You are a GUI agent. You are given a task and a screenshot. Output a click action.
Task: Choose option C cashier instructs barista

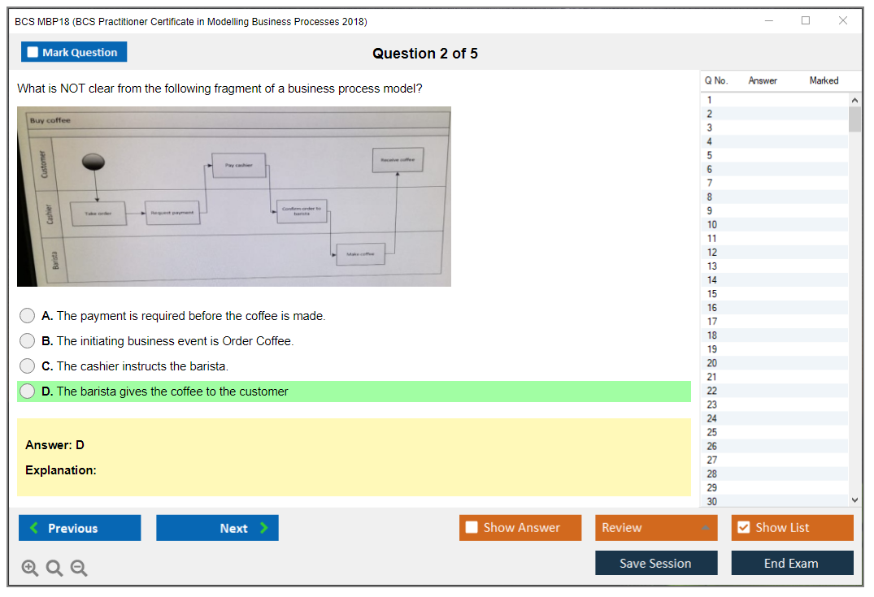click(28, 366)
